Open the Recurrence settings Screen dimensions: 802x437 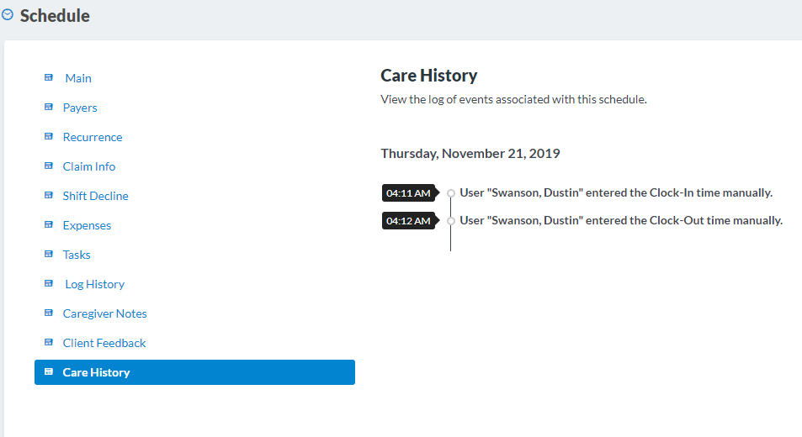pyautogui.click(x=93, y=137)
